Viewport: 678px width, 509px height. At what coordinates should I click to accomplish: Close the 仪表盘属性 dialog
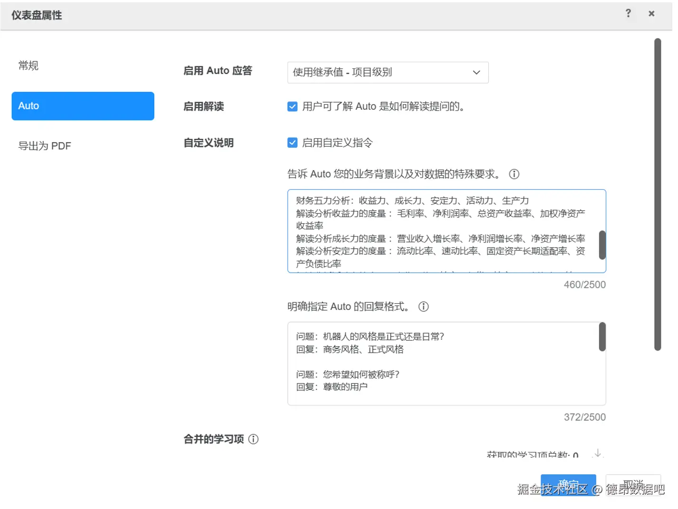coord(651,13)
